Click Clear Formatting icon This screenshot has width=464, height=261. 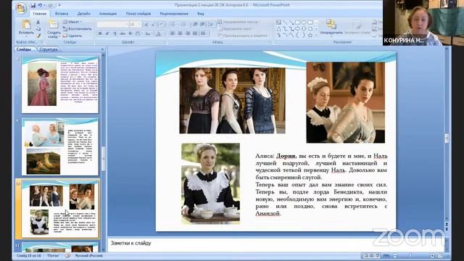tap(162, 24)
